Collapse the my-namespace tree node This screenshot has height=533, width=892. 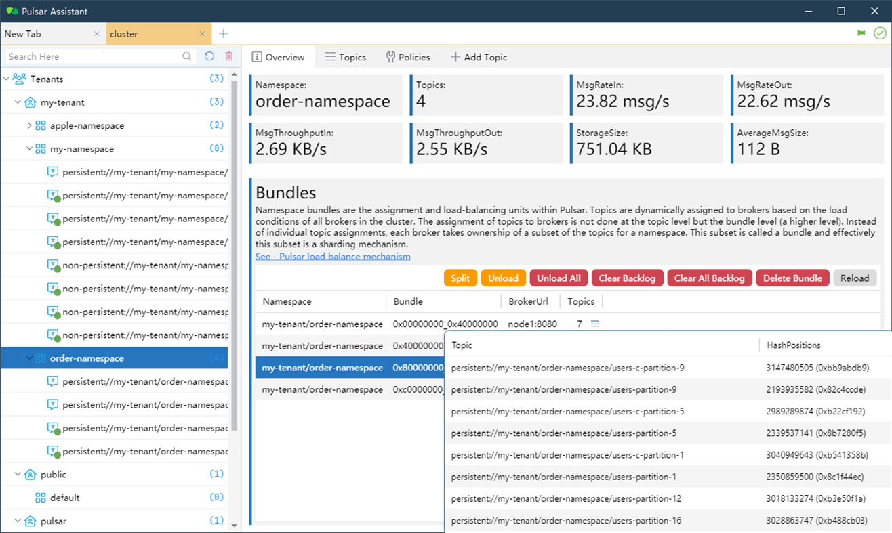[x=29, y=148]
